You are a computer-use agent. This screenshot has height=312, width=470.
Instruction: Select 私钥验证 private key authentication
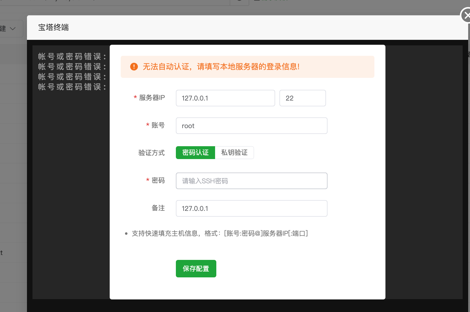pos(234,153)
